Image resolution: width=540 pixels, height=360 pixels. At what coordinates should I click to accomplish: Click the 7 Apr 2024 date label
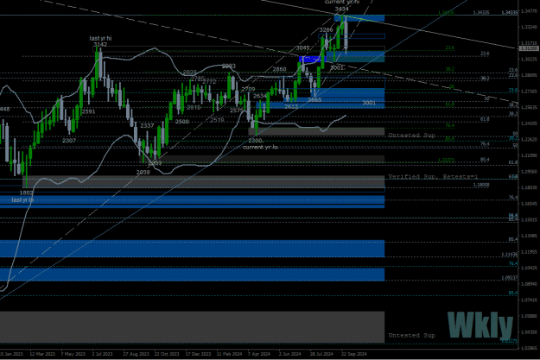click(259, 354)
